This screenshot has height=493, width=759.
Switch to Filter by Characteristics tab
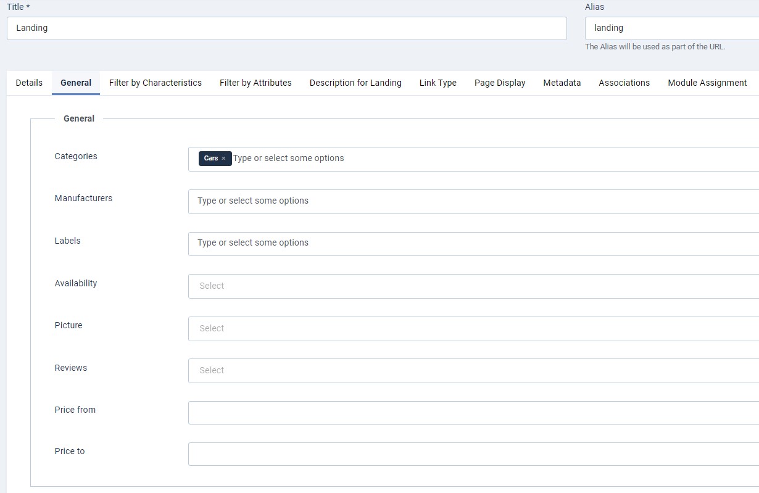click(156, 83)
